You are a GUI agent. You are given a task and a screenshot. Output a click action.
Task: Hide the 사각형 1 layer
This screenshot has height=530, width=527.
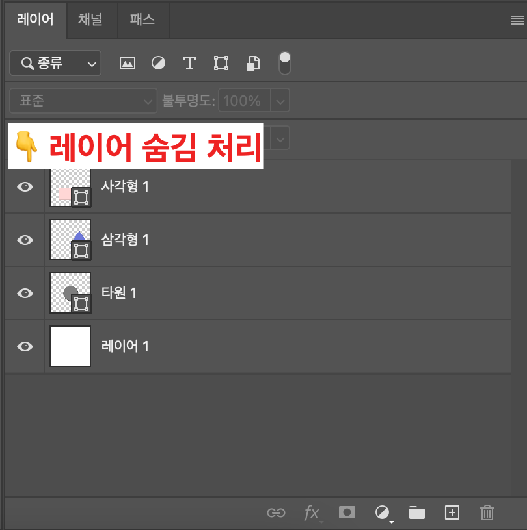click(x=24, y=186)
